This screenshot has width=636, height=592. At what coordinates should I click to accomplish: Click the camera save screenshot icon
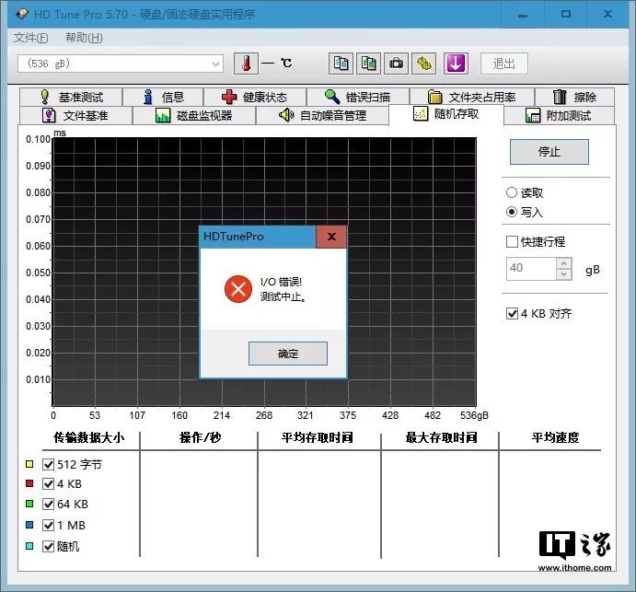click(x=396, y=64)
